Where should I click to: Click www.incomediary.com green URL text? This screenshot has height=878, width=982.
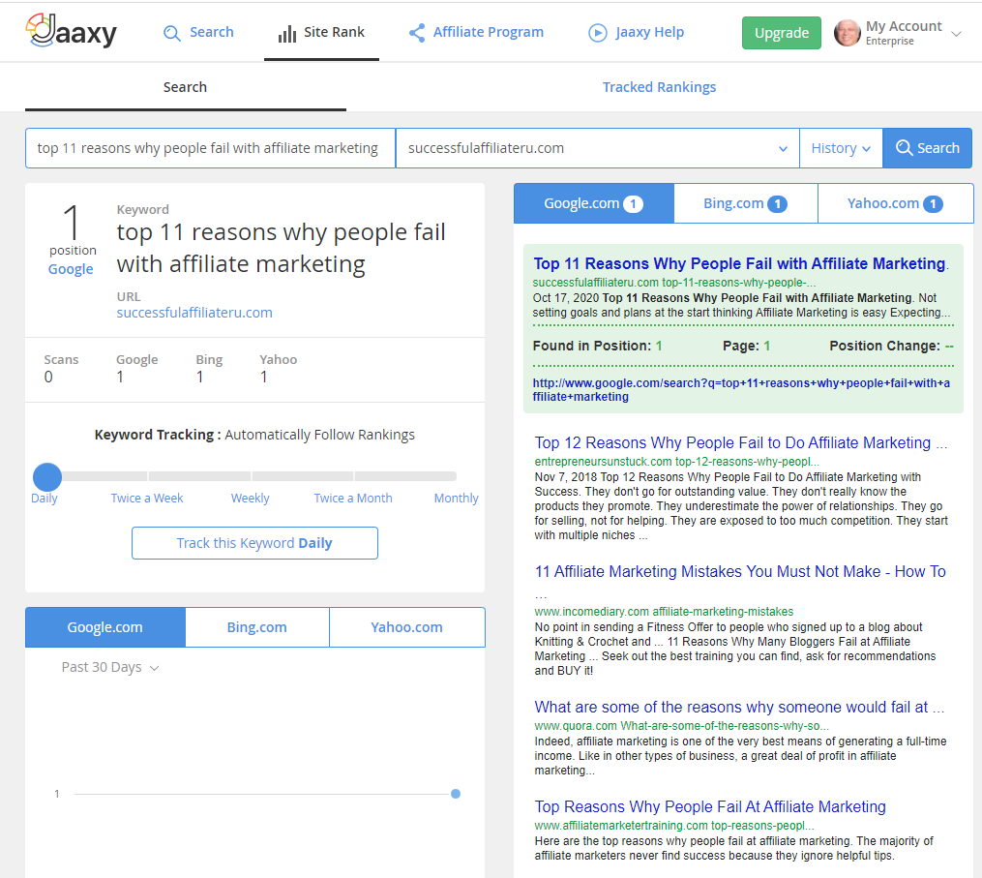coord(664,612)
